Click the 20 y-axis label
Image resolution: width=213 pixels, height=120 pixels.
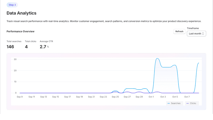(x=15, y=71)
